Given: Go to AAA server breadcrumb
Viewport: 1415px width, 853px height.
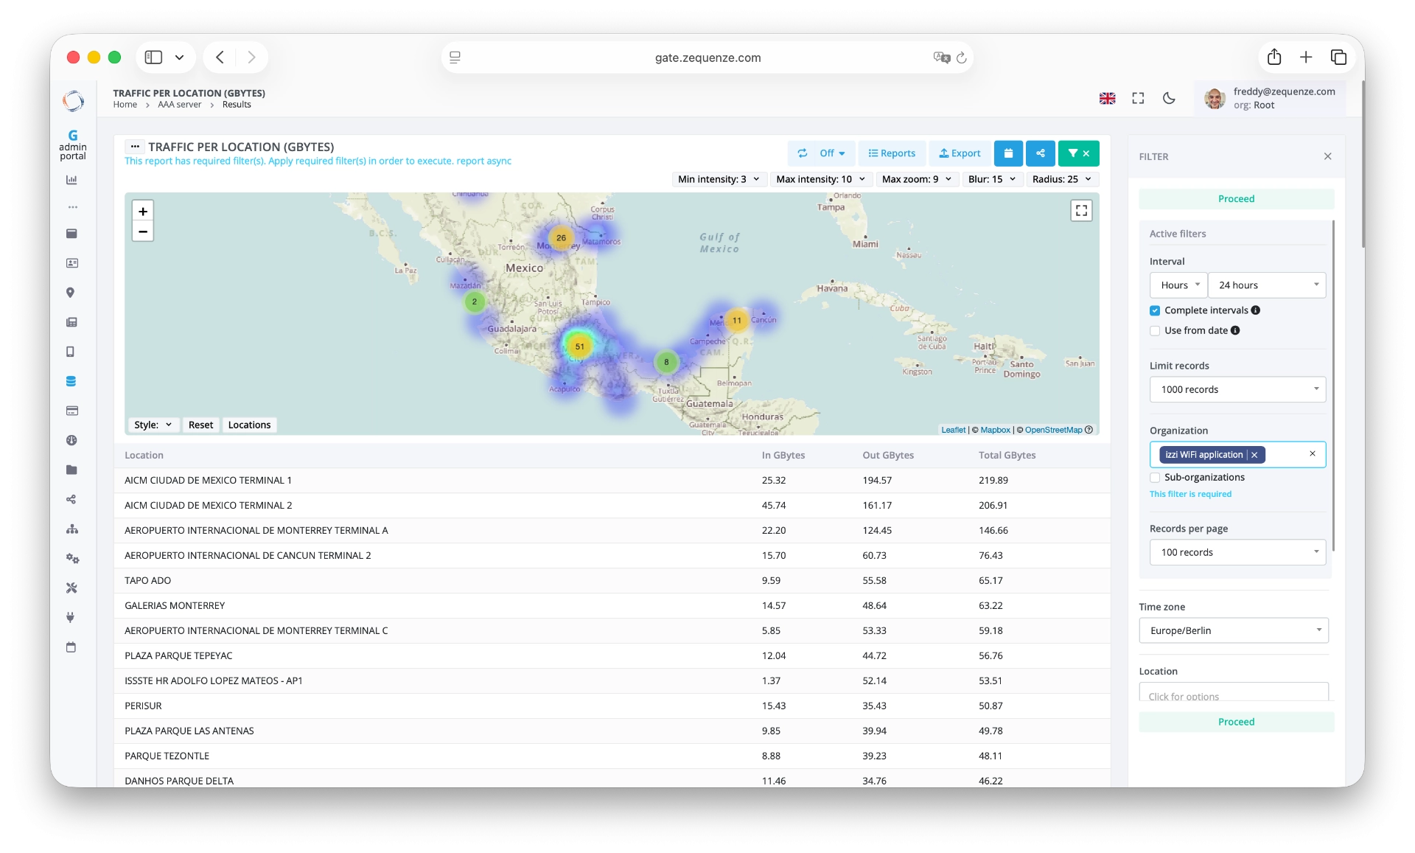Looking at the screenshot, I should click(x=179, y=105).
